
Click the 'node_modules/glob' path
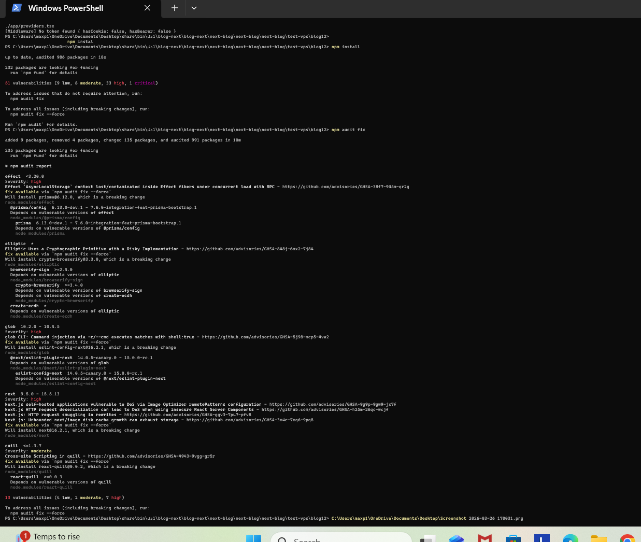[27, 352]
